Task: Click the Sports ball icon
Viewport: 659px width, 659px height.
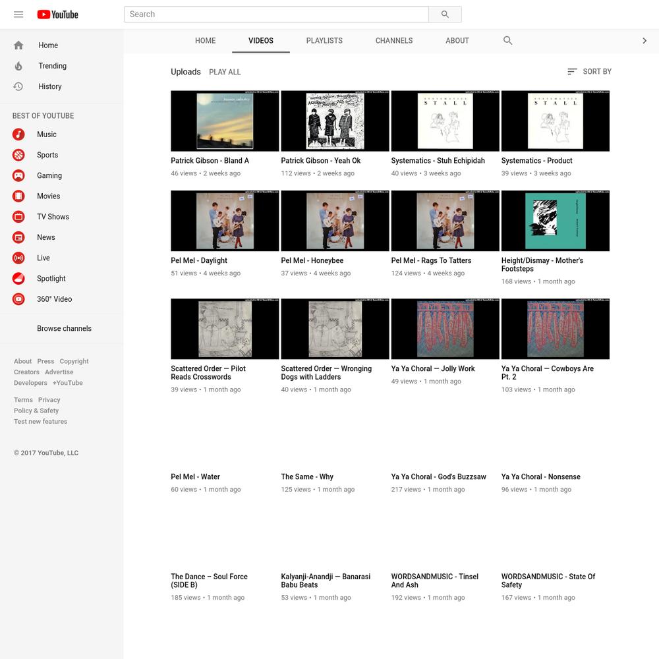Action: click(x=18, y=155)
